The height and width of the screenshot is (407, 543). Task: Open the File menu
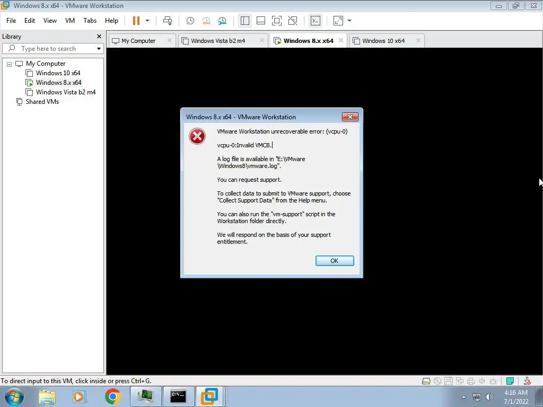tap(11, 21)
